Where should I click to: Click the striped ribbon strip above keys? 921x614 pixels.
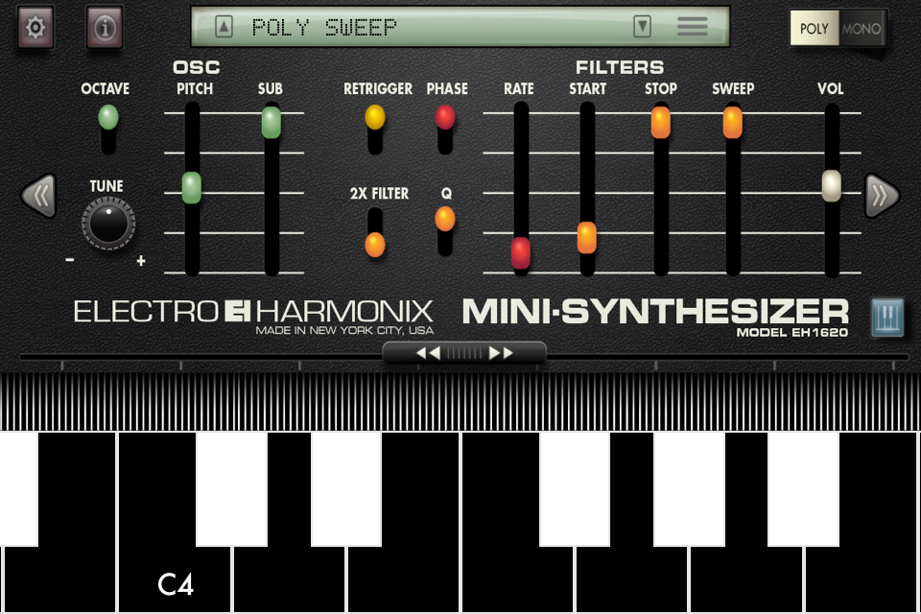click(x=460, y=401)
